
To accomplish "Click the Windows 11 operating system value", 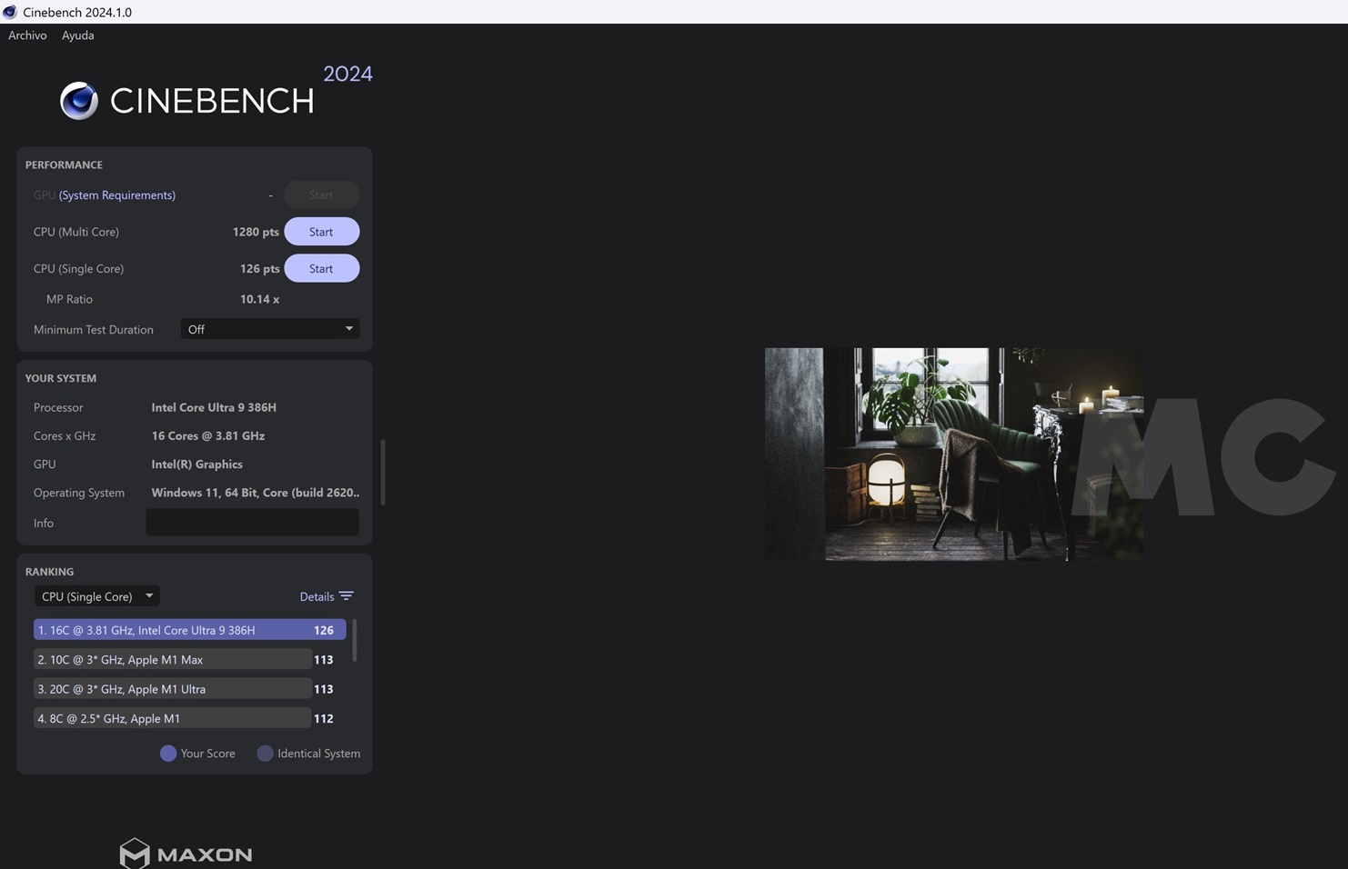I will click(x=256, y=493).
